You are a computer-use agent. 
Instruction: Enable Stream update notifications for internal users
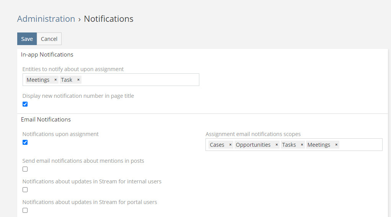pos(25,190)
